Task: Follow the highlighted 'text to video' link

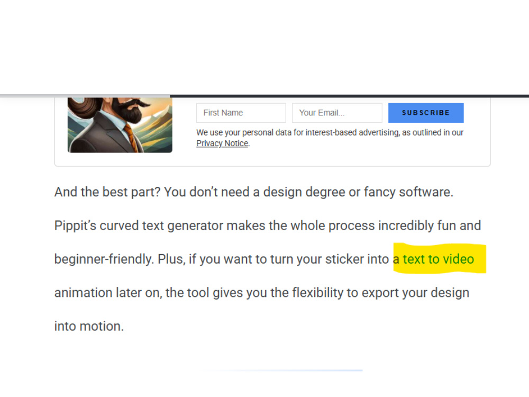Action: click(x=438, y=259)
